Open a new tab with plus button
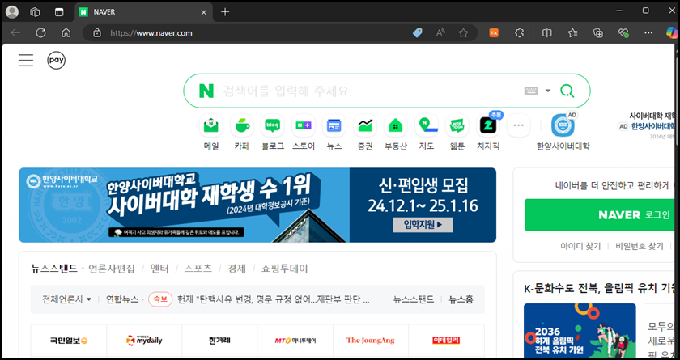 225,12
